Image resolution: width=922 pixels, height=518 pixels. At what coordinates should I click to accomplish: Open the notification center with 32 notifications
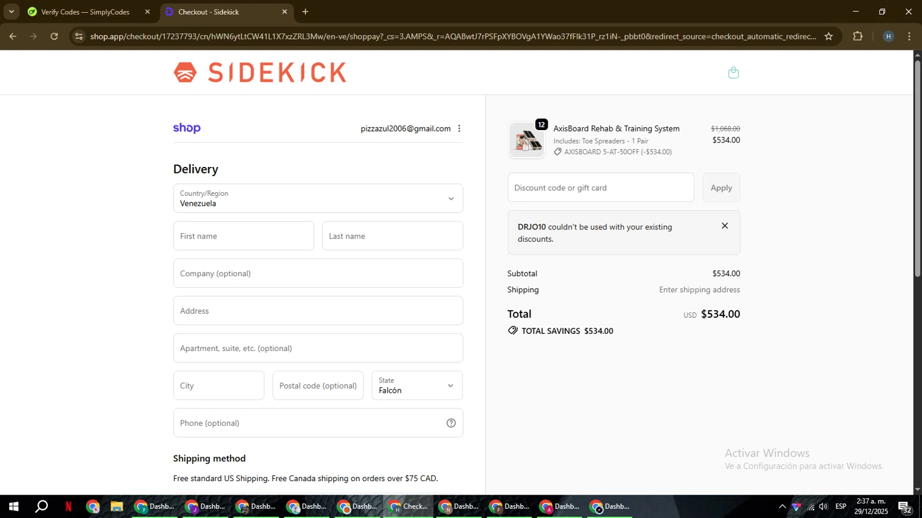pos(905,507)
